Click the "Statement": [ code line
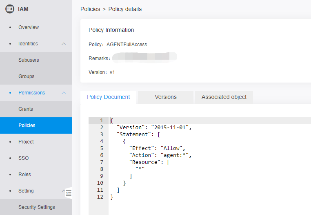This screenshot has width=311, height=215. [138, 134]
